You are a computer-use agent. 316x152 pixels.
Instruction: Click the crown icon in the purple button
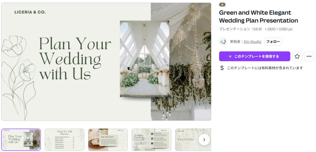click(x=230, y=57)
